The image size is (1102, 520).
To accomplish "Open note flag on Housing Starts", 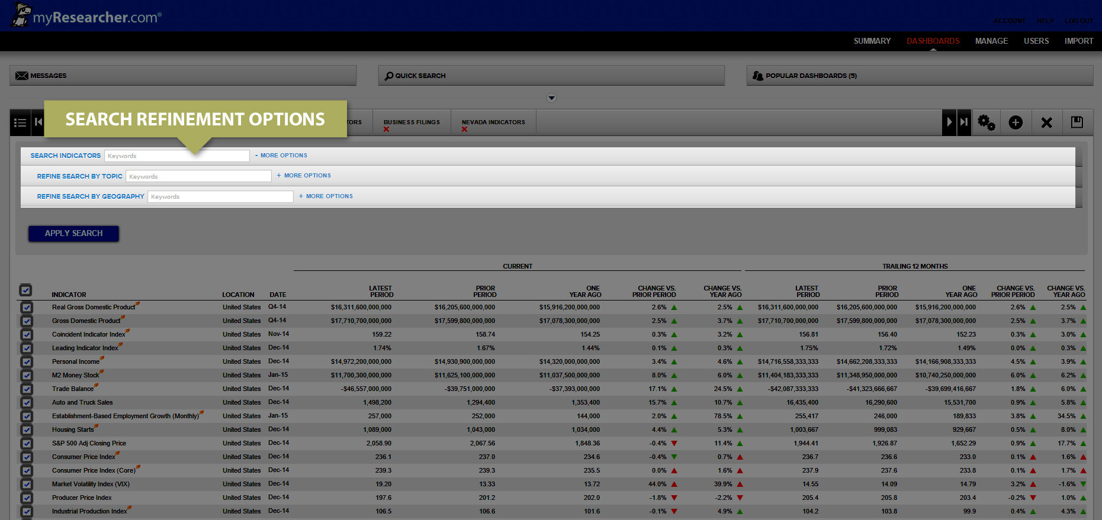I will click(x=96, y=426).
